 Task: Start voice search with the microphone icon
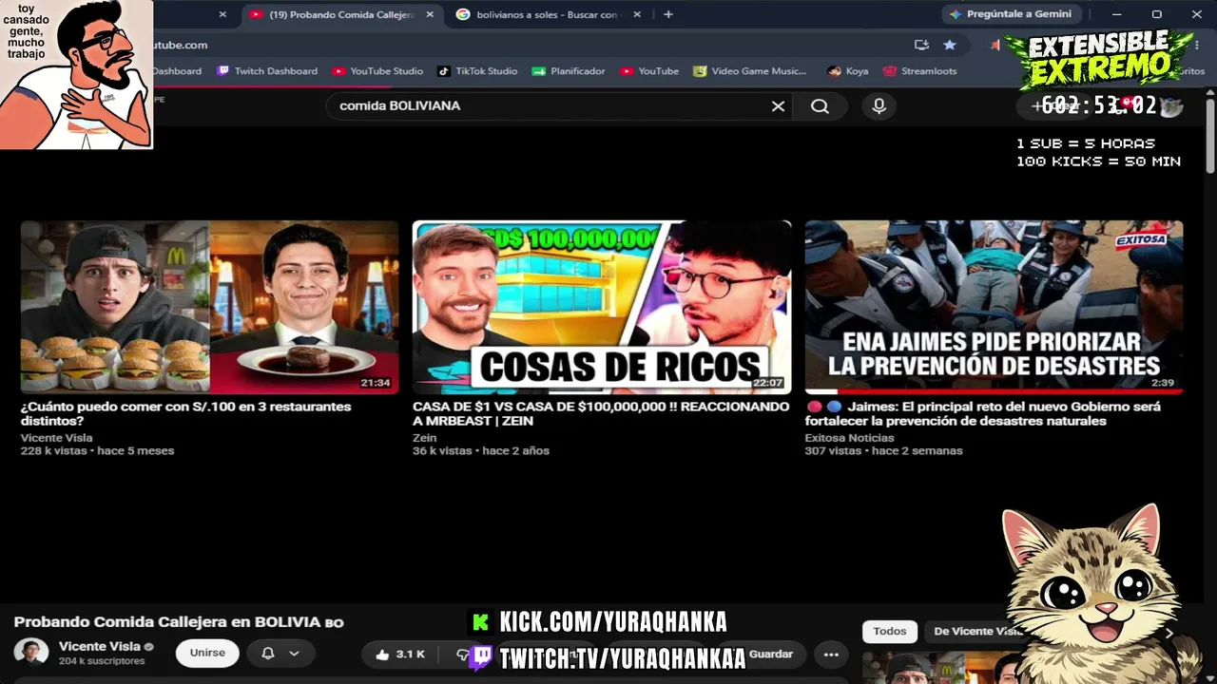(879, 106)
